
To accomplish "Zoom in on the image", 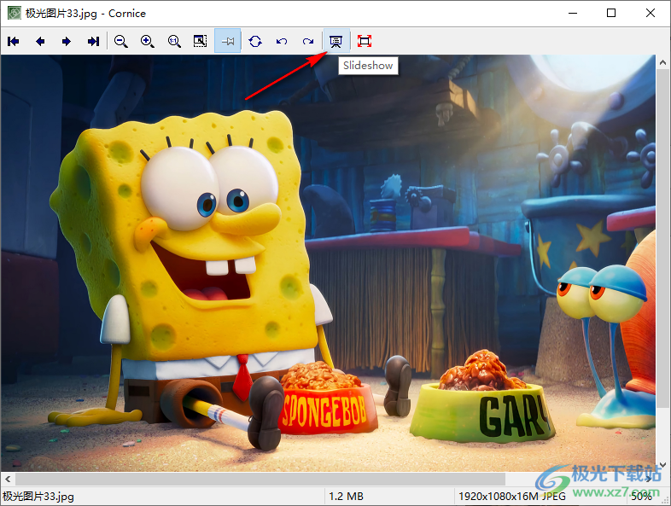I will point(148,41).
